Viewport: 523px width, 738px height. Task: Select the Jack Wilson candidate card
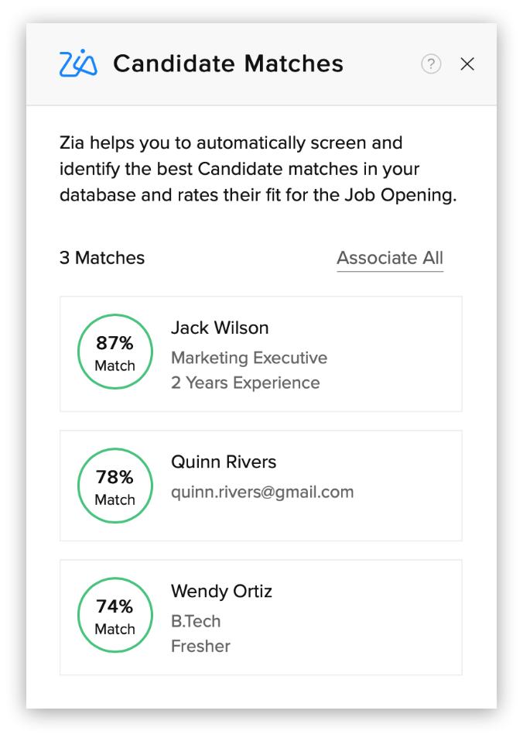261,354
